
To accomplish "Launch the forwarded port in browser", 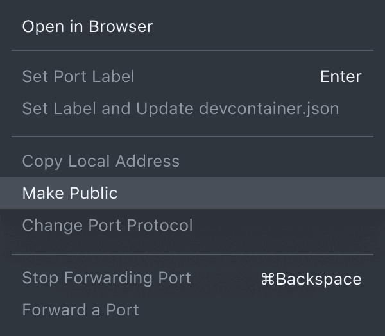I will (x=87, y=27).
